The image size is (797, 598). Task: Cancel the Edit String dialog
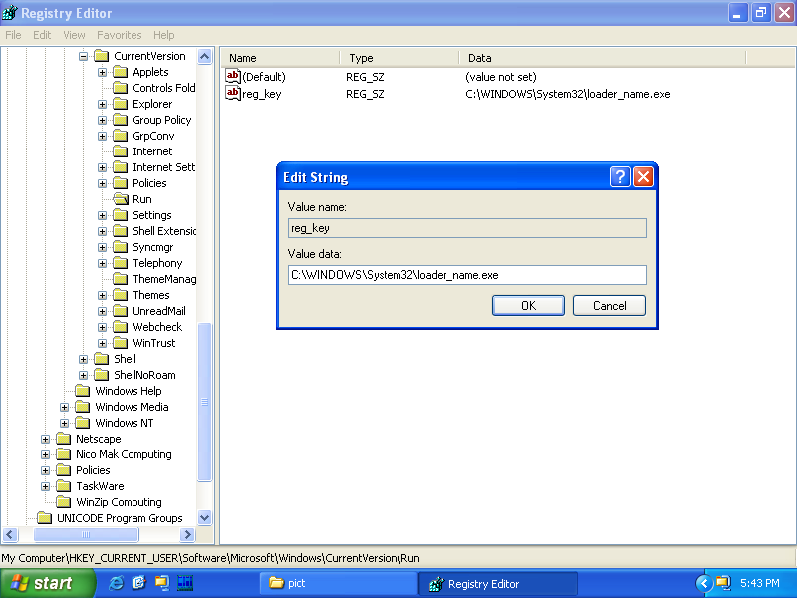(x=609, y=306)
